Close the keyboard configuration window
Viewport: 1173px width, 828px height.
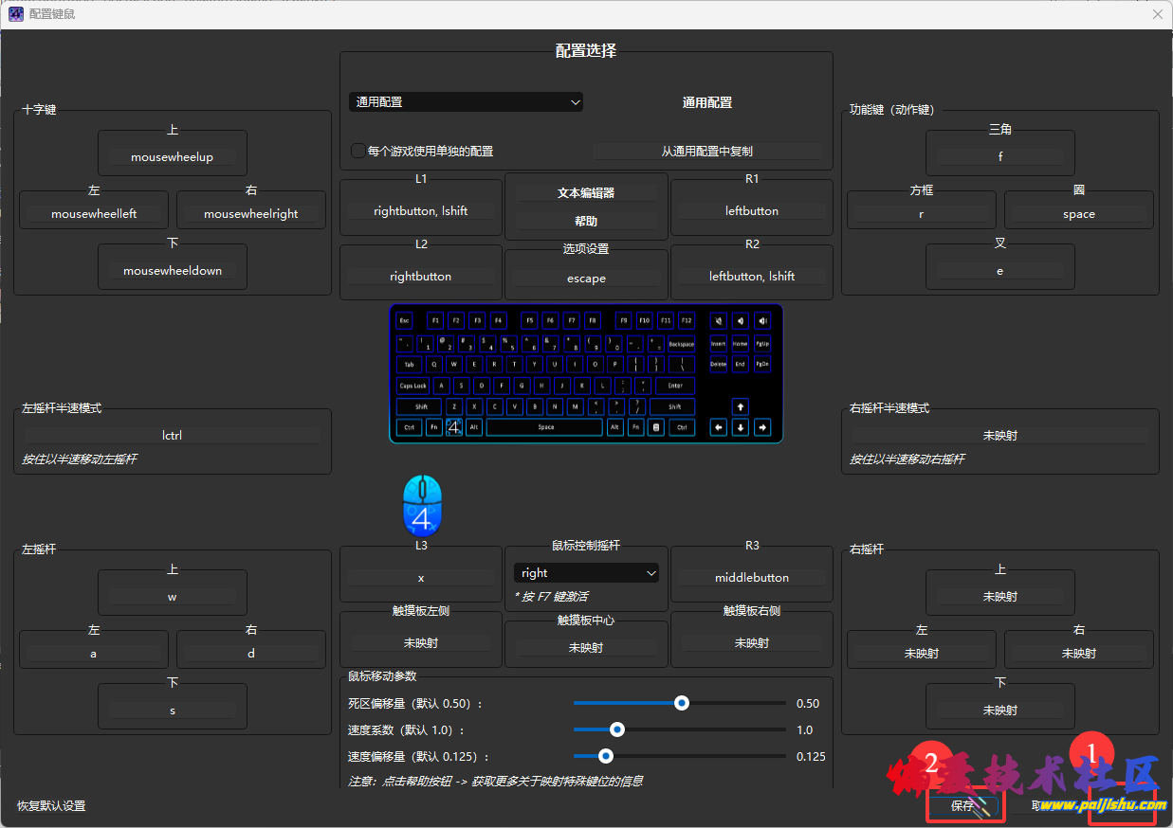click(1157, 14)
